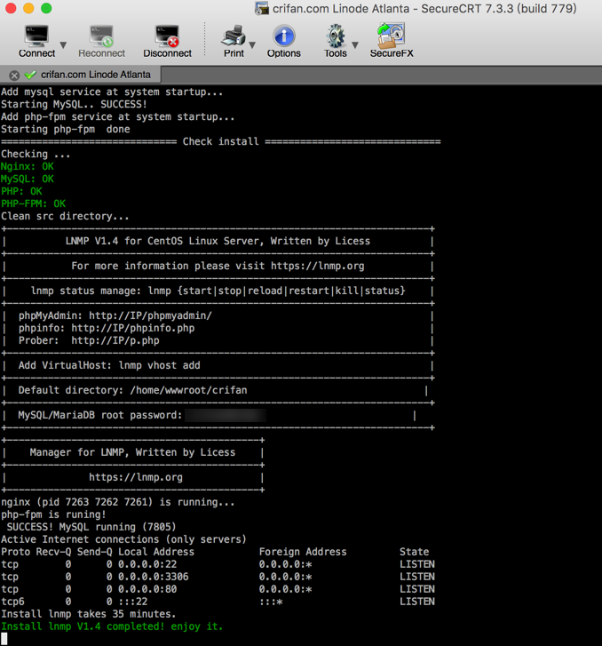The height and width of the screenshot is (646, 602).
Task: Click the 'PHP-FPM: OK' terminal line
Action: [x=34, y=203]
